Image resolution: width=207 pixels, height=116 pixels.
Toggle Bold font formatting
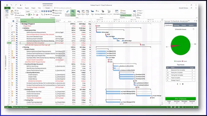click(x=27, y=14)
